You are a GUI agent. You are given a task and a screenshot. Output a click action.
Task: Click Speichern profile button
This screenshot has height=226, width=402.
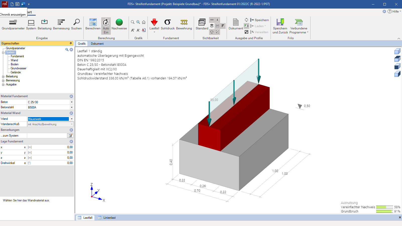pyautogui.click(x=259, y=20)
